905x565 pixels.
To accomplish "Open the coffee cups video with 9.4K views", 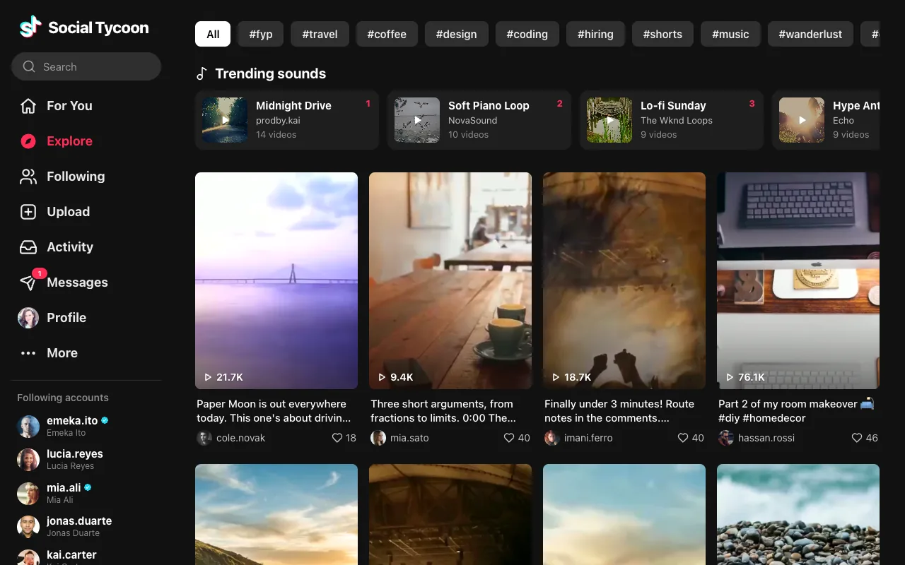I will 450,280.
